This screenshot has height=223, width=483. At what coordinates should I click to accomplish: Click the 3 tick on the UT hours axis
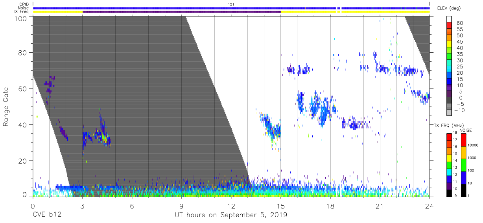(82, 206)
